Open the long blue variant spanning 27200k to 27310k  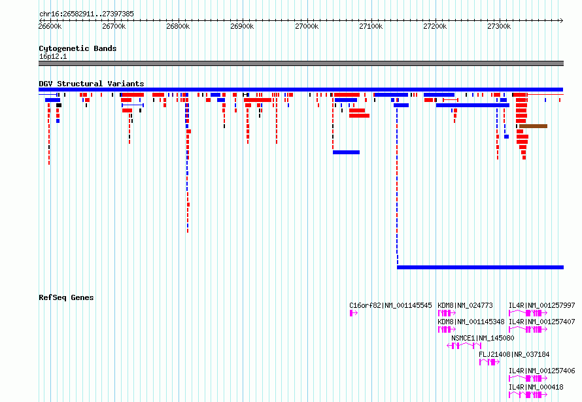473,105
